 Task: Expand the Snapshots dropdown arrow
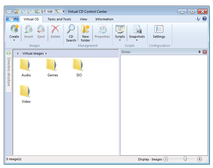pos(137,40)
